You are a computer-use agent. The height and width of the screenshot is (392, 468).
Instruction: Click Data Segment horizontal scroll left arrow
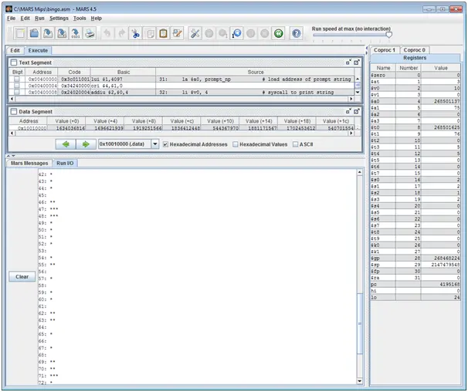12,133
